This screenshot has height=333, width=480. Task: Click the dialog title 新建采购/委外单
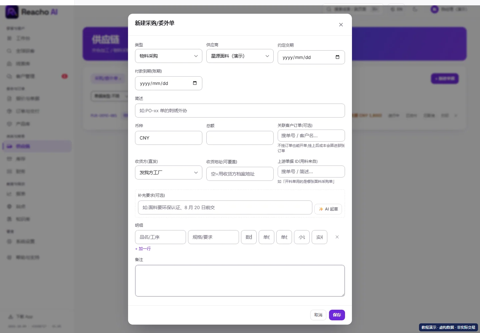(154, 23)
